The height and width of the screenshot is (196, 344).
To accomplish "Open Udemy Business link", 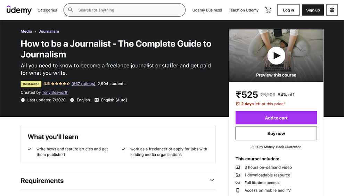I will [207, 10].
